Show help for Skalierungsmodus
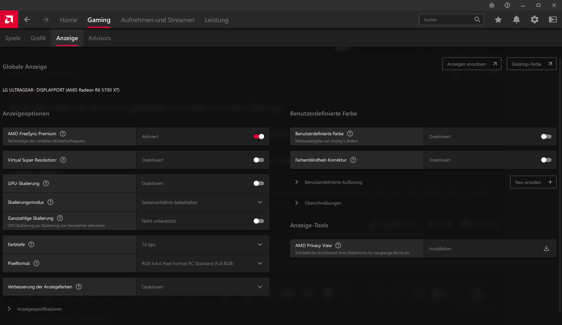The height and width of the screenshot is (325, 562). coord(50,202)
